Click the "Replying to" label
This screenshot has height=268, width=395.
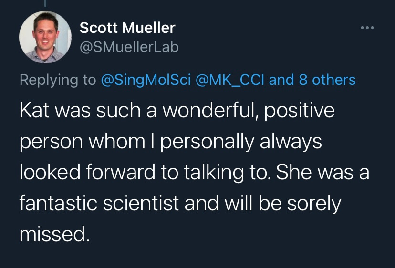(58, 80)
